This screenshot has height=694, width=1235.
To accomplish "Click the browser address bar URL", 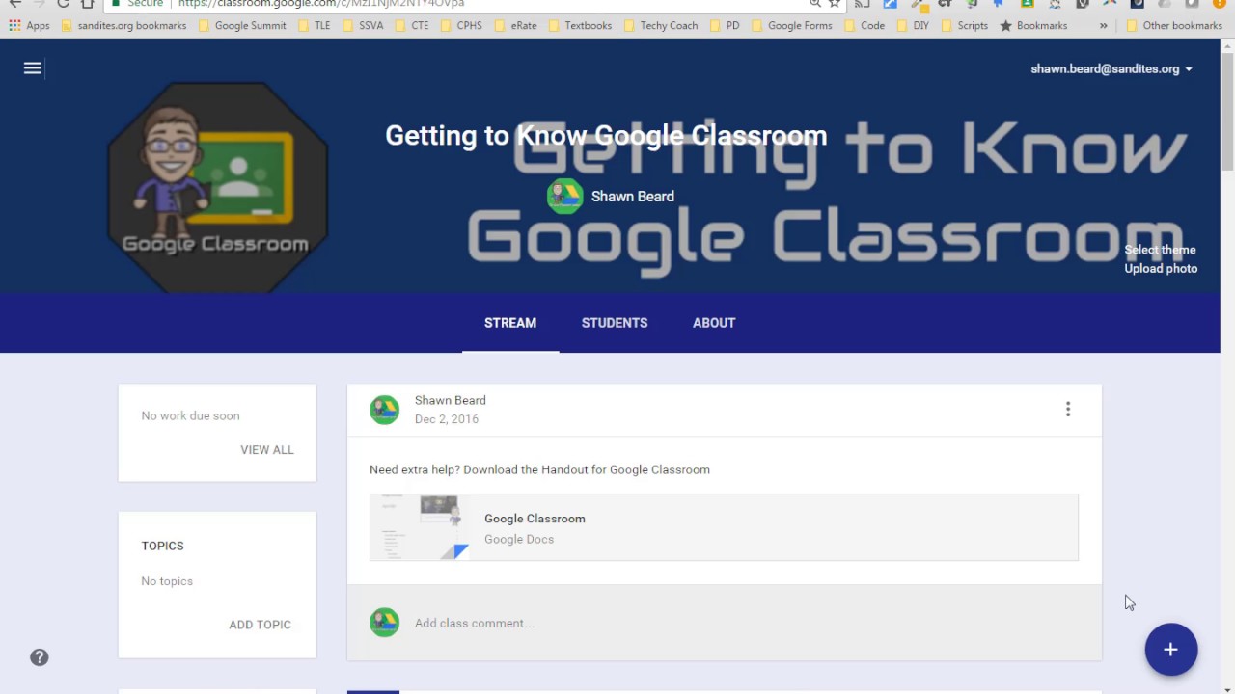I will point(321,4).
